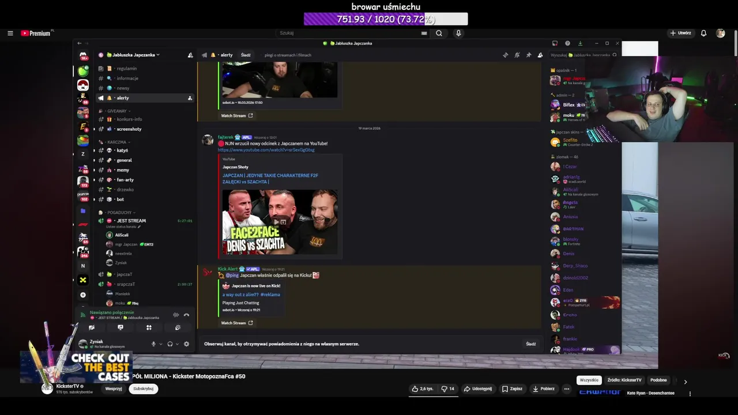738x415 pixels.
Task: Expand microphone input options chevron
Action: [x=160, y=344]
